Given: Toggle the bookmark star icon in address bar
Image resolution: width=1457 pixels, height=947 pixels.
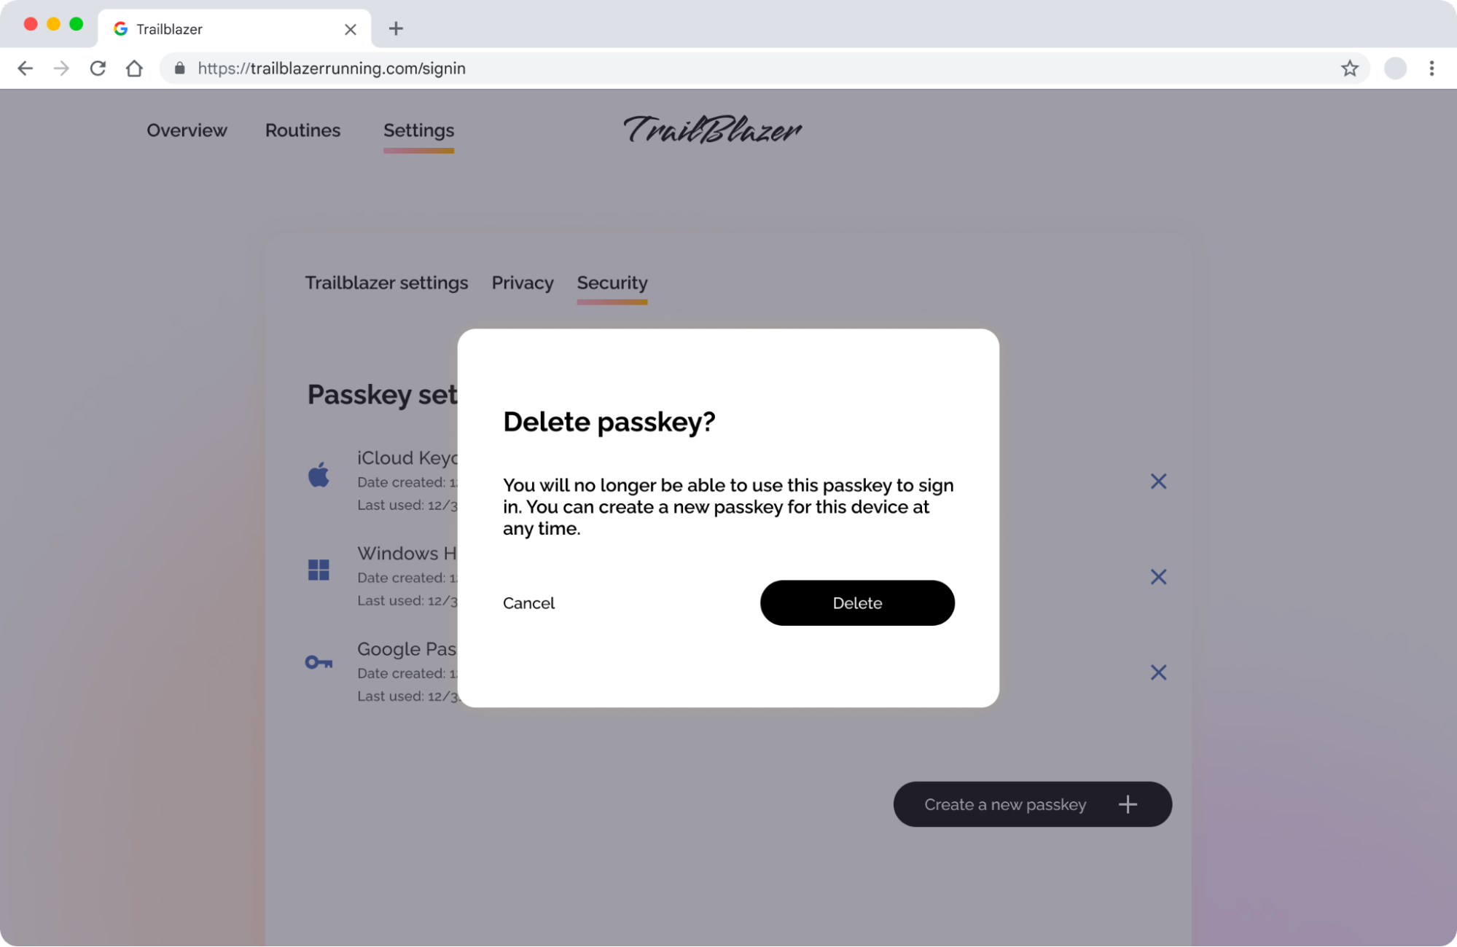Looking at the screenshot, I should point(1350,68).
